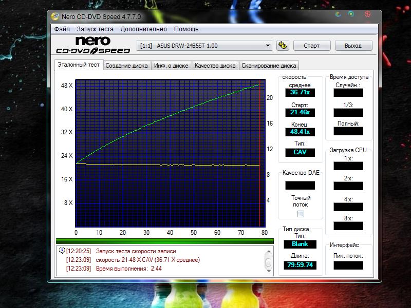Toggle the 'Точный поток' checkbox
The image size is (411, 308).
pos(301,214)
